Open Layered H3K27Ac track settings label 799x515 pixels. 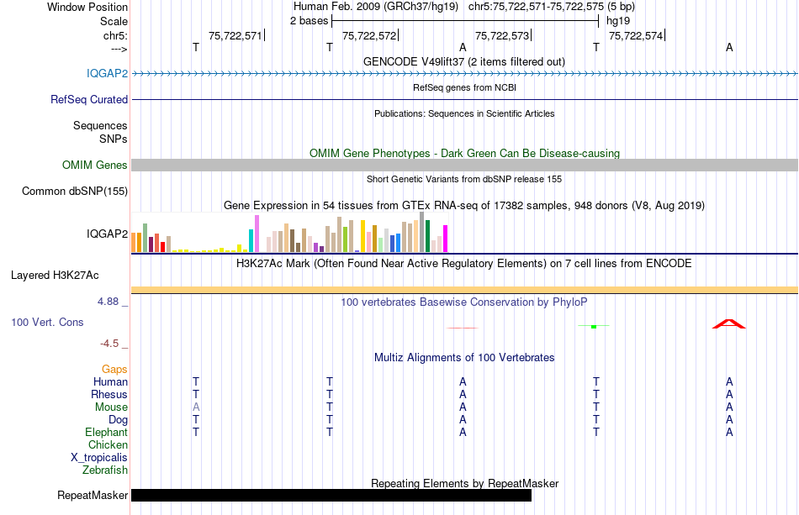[x=55, y=276]
